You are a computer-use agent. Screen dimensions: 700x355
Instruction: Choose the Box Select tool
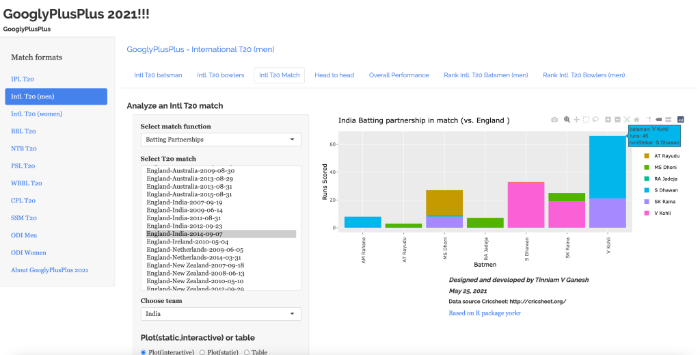pos(586,120)
